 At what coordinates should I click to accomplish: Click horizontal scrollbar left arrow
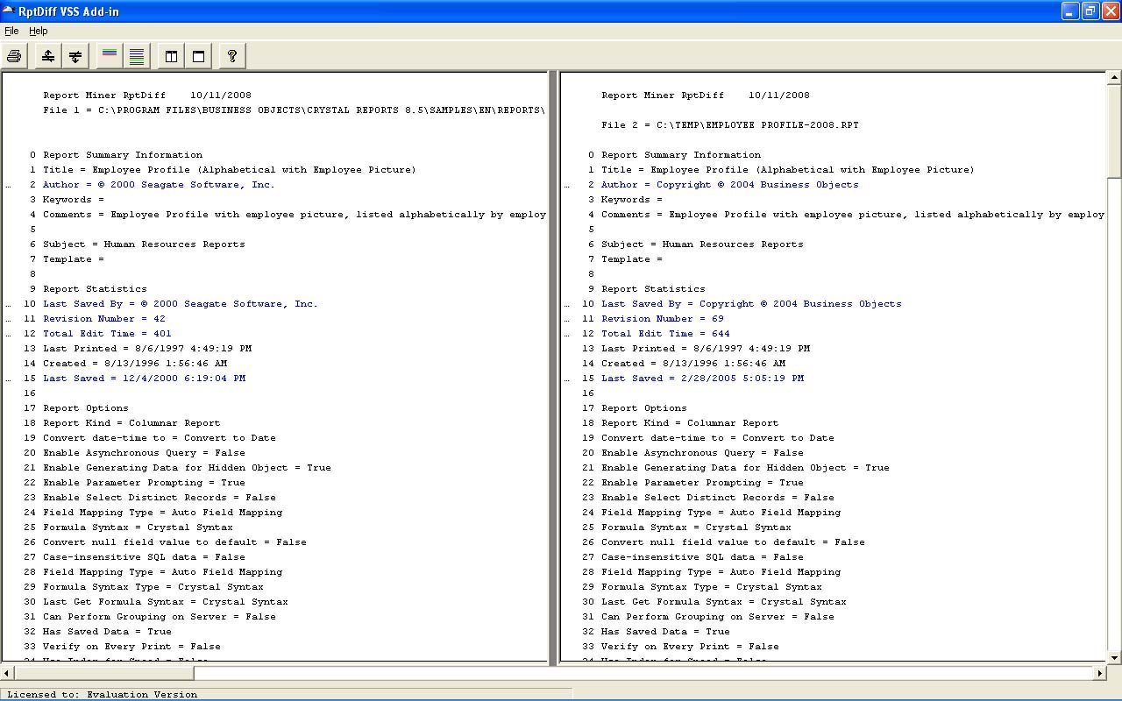[x=8, y=673]
